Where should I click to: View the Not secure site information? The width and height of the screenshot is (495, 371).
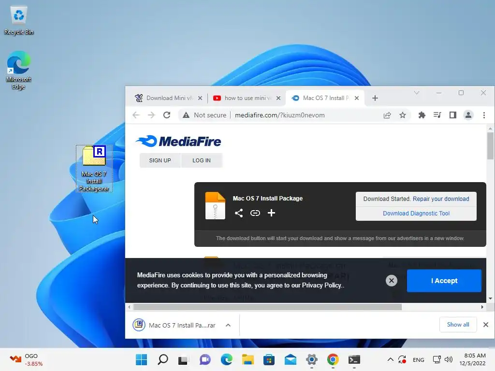pyautogui.click(x=204, y=115)
